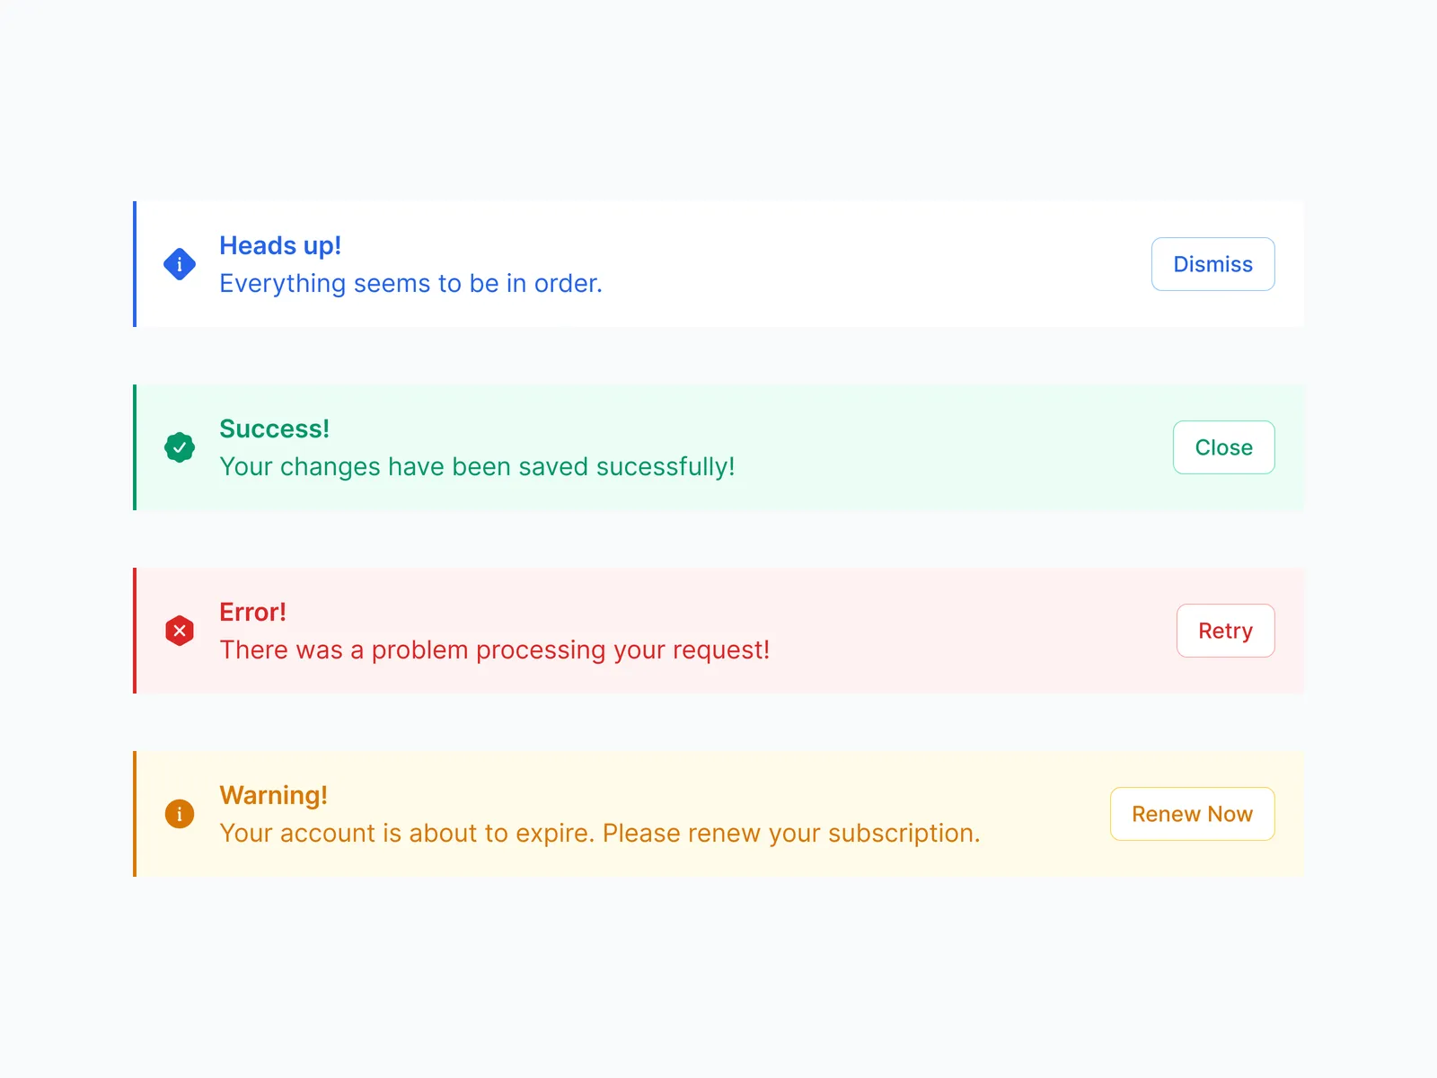Click the blue diamond info icon
The height and width of the screenshot is (1078, 1437).
point(180,264)
